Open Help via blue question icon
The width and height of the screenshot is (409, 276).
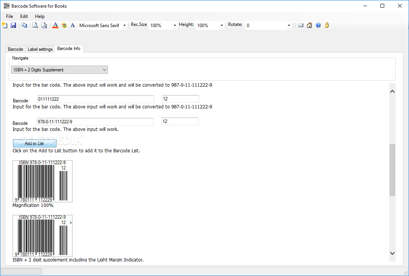(318, 25)
